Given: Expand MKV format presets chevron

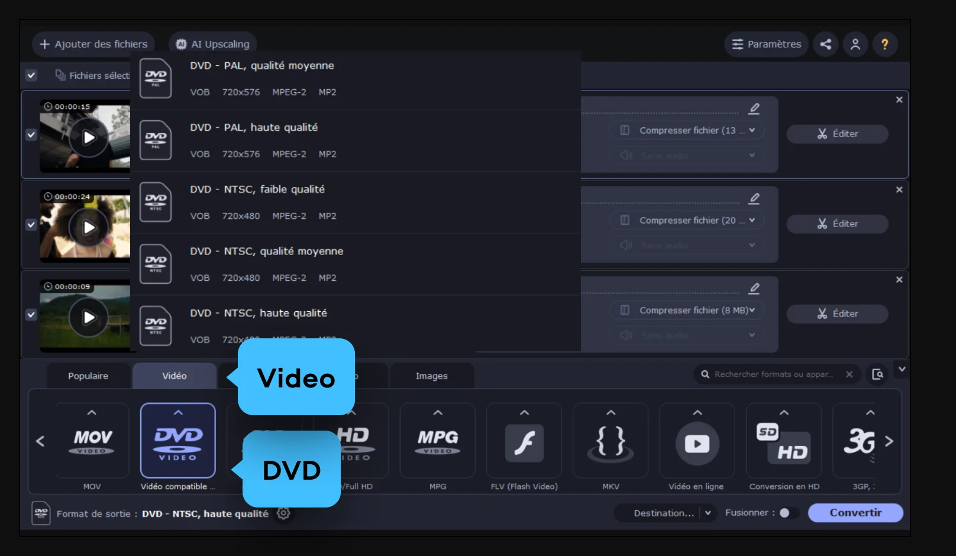Looking at the screenshot, I should coord(611,413).
